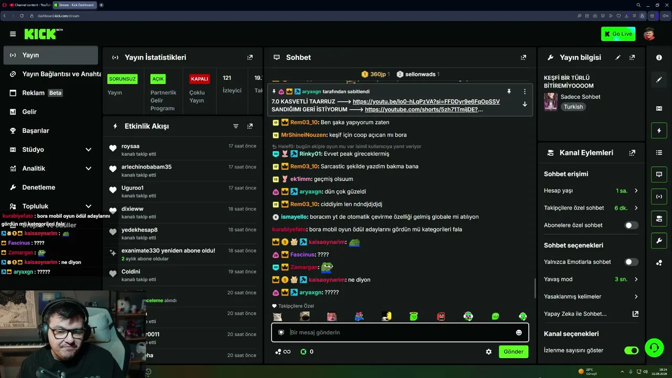
Task: Insert the white cat emote
Action: tap(277, 317)
